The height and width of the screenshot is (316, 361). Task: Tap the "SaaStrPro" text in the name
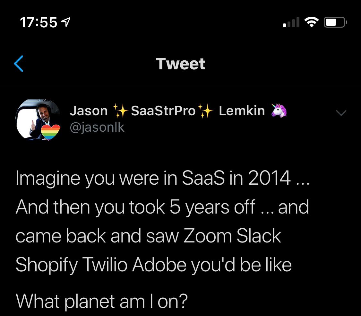point(163,111)
